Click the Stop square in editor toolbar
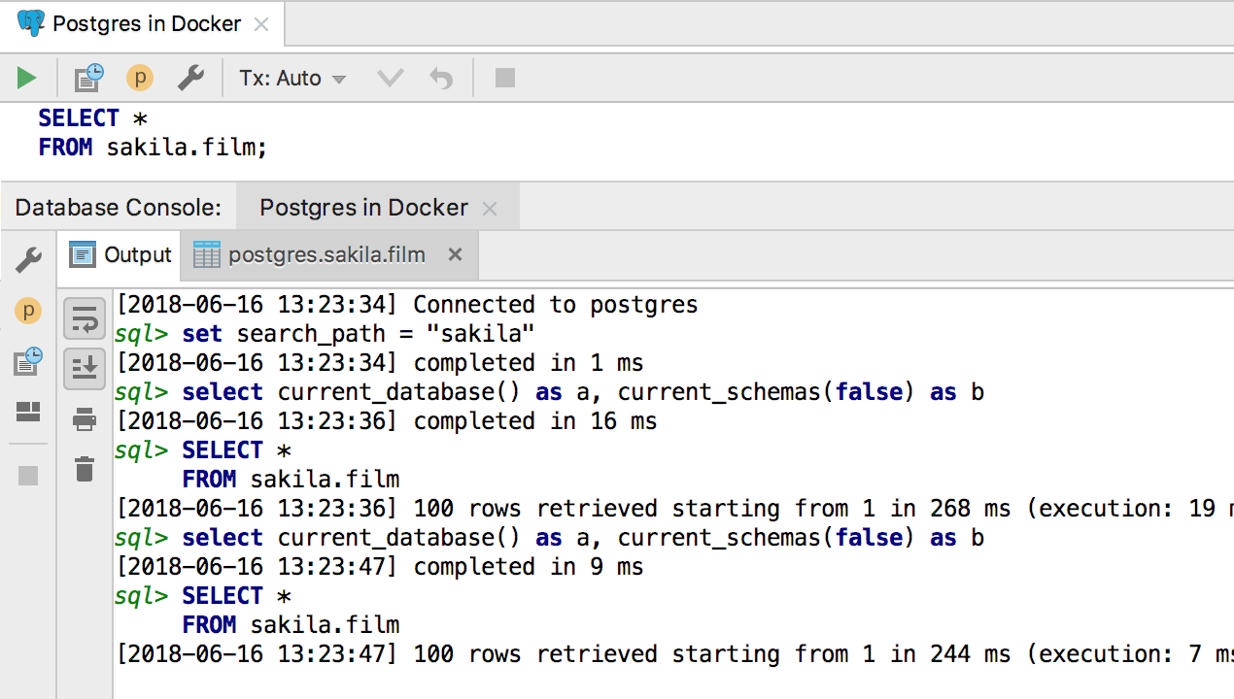Image resolution: width=1234 pixels, height=699 pixels. pyautogui.click(x=505, y=78)
